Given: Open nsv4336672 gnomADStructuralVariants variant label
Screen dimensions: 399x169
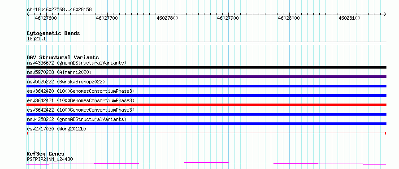Looking at the screenshot, I should tap(77, 63).
